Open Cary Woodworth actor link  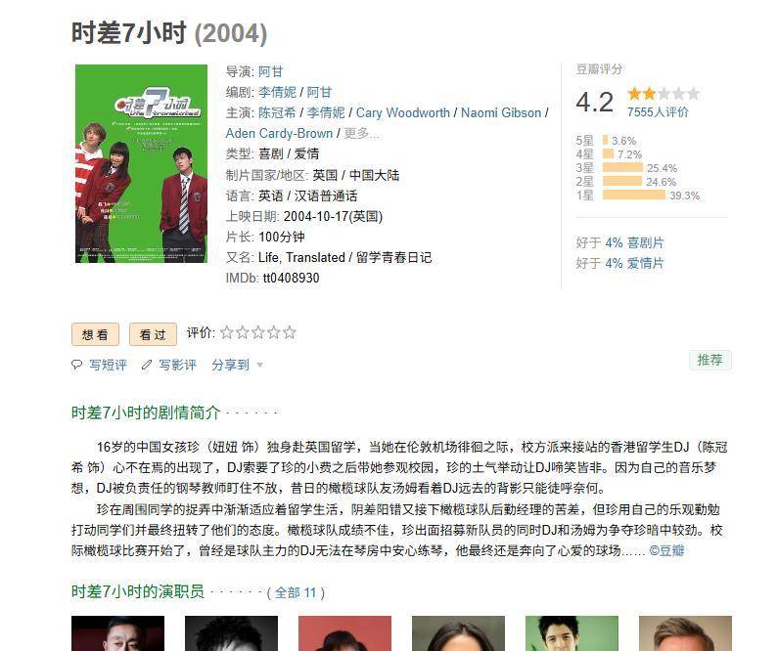403,113
